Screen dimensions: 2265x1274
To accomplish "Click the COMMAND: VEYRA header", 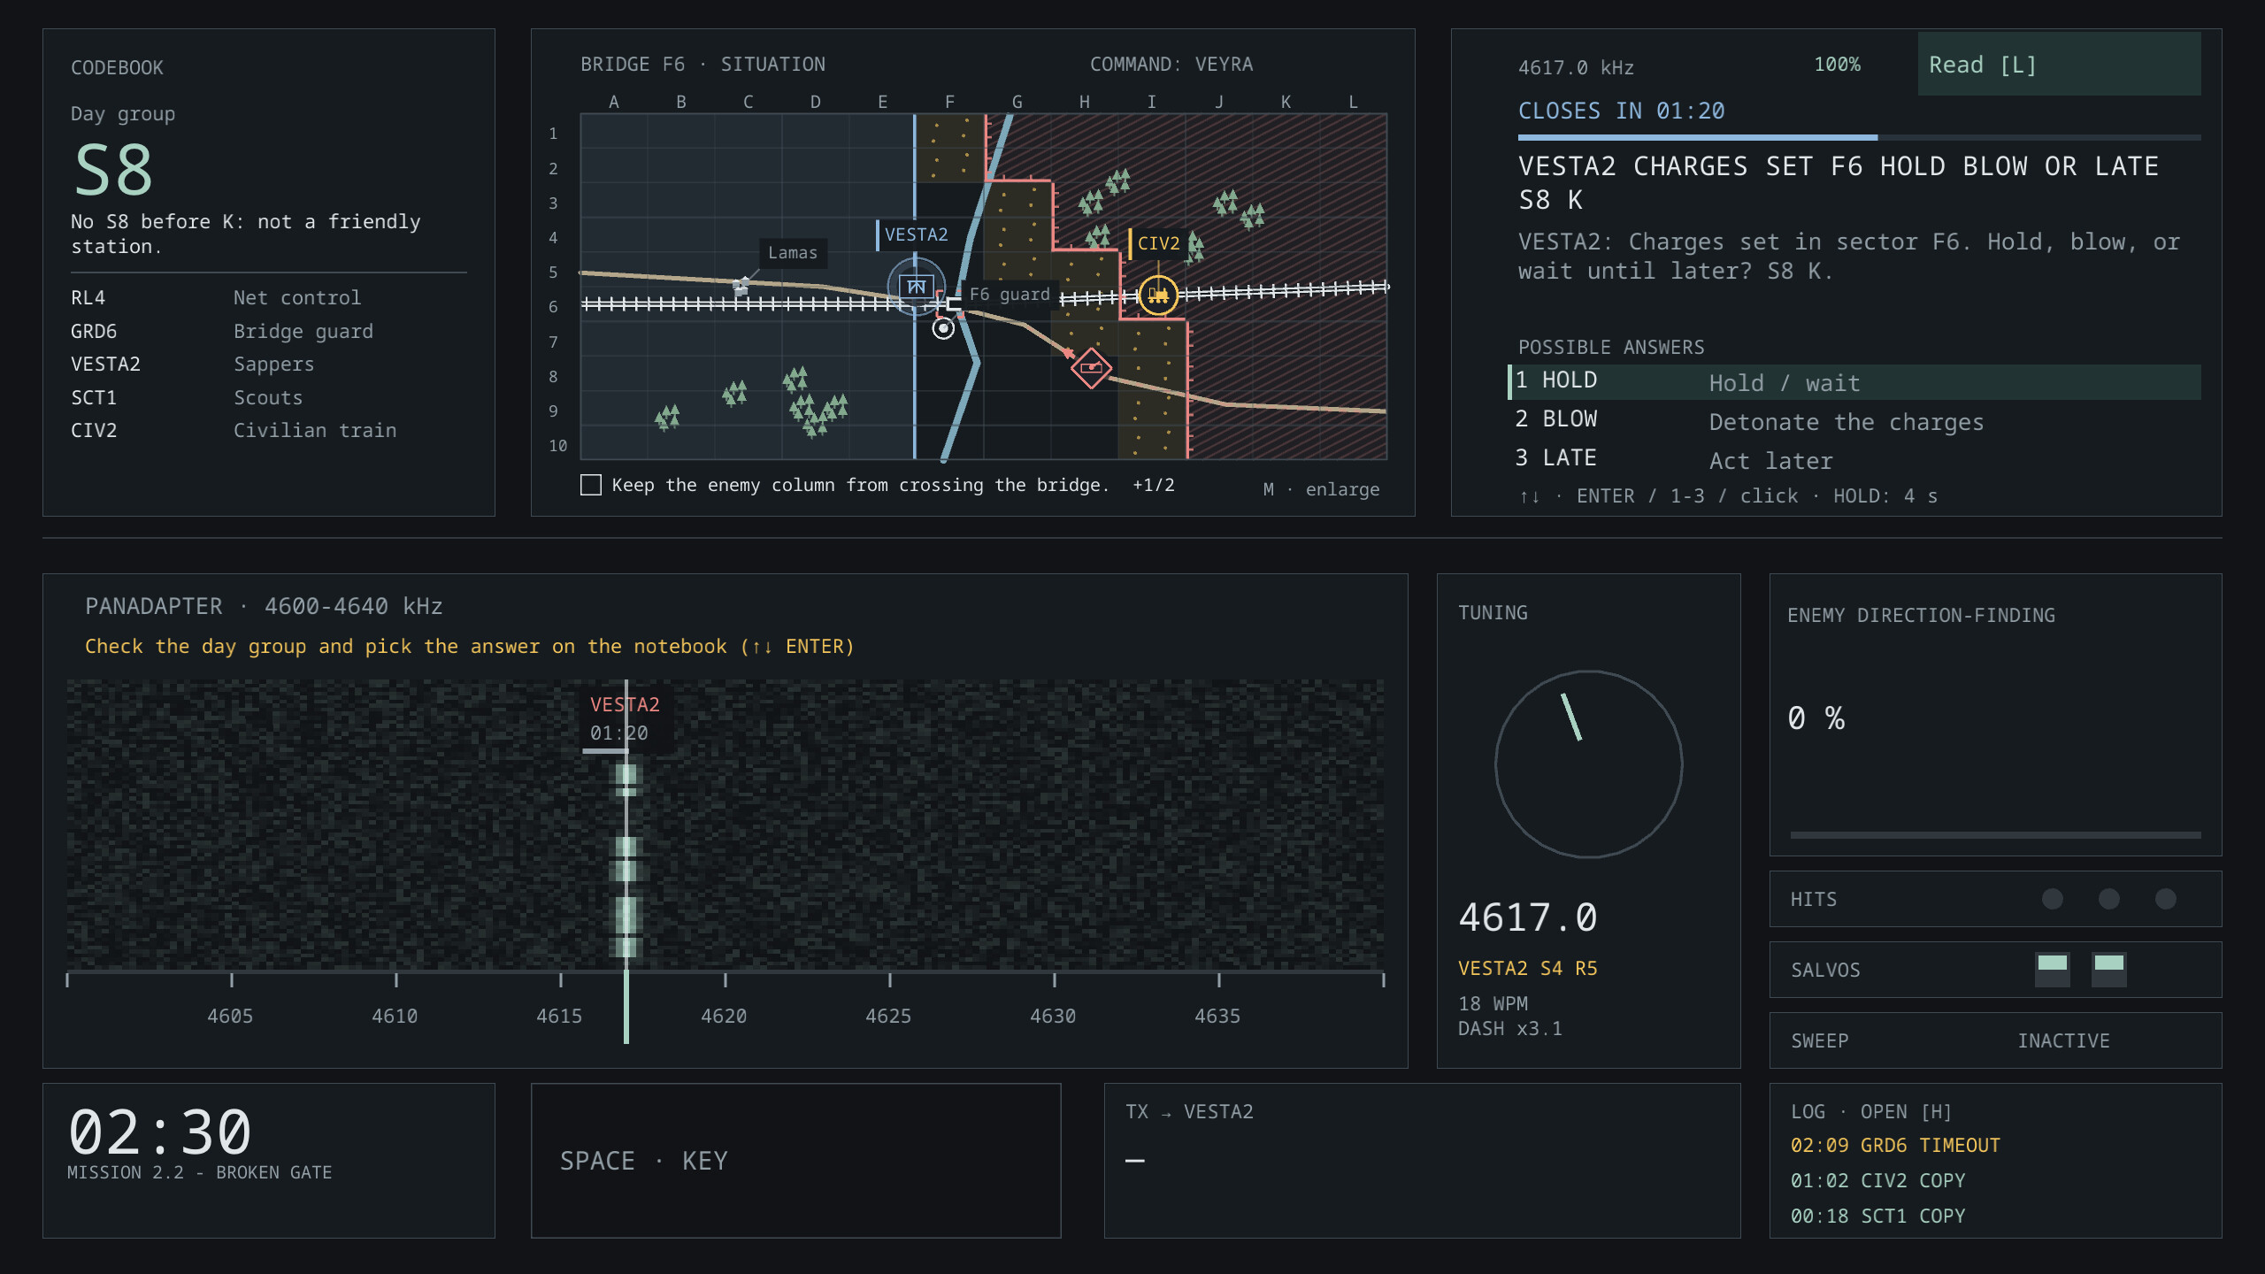I will (1171, 64).
